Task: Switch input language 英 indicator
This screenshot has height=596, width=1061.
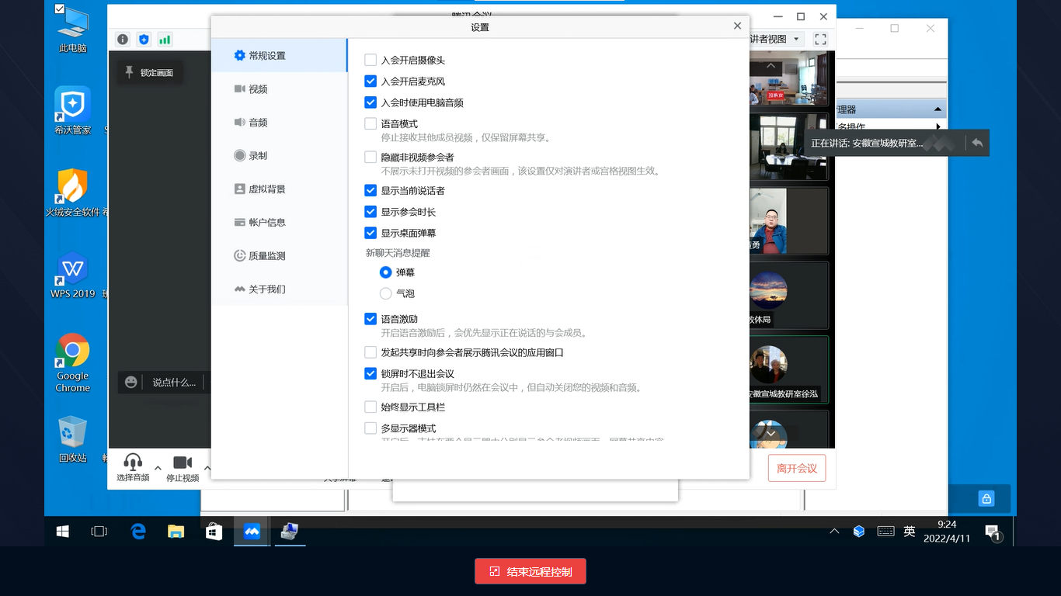Action: (x=910, y=532)
